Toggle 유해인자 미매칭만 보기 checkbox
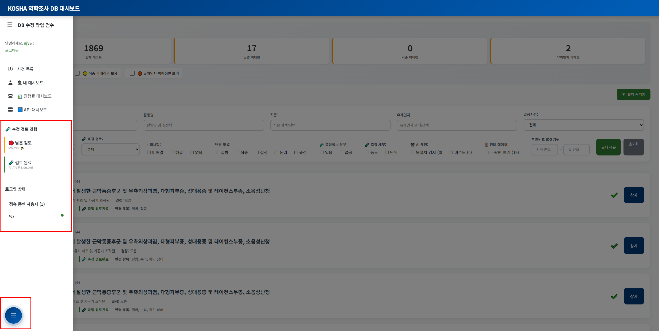 click(x=132, y=73)
